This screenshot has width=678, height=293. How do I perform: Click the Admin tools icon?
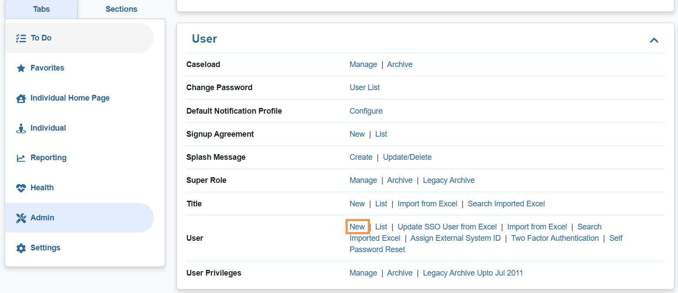[x=21, y=218]
